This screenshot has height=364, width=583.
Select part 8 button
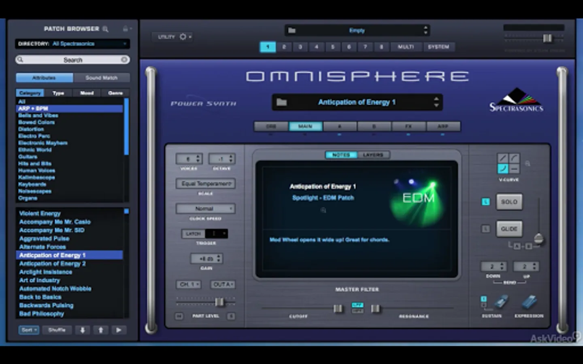tap(381, 47)
